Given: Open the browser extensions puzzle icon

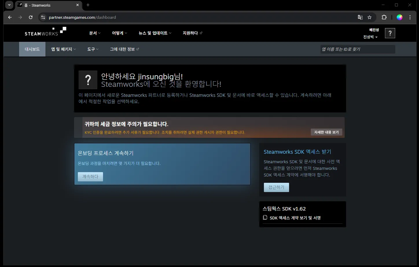Looking at the screenshot, I should [x=384, y=17].
